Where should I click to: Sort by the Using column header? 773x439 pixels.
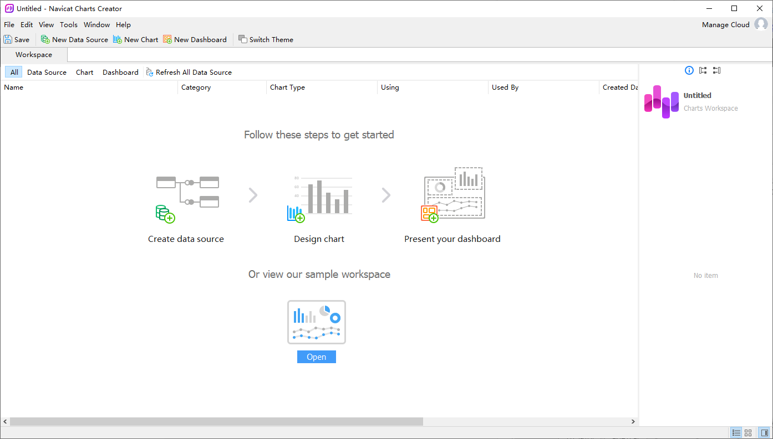click(x=433, y=87)
